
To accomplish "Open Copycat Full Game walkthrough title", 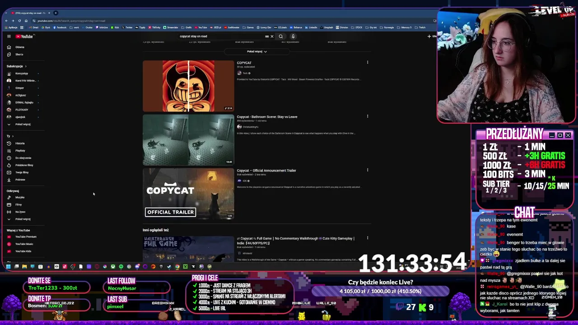I will [x=296, y=241].
